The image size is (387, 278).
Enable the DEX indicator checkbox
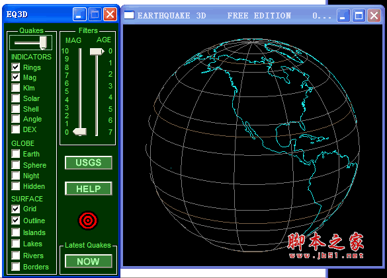coord(16,129)
